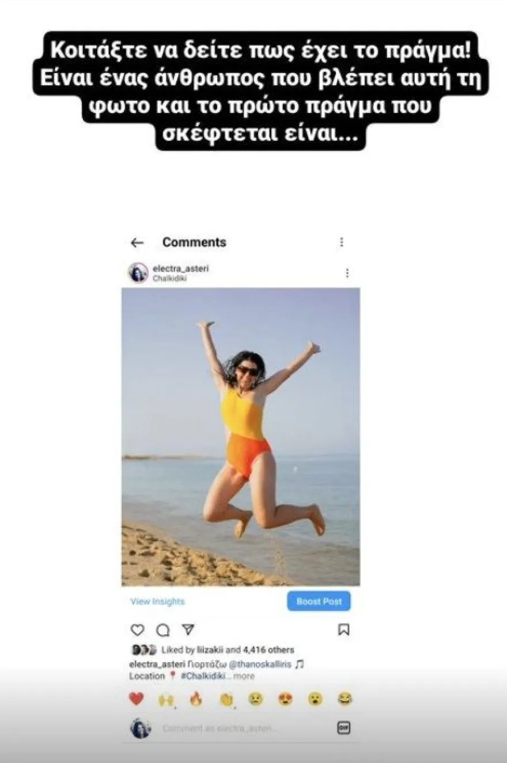Open electra_asteri profile picture in post header

click(x=138, y=273)
